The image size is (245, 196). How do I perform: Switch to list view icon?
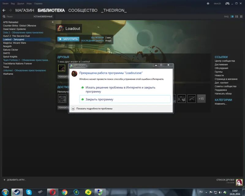click(237, 17)
